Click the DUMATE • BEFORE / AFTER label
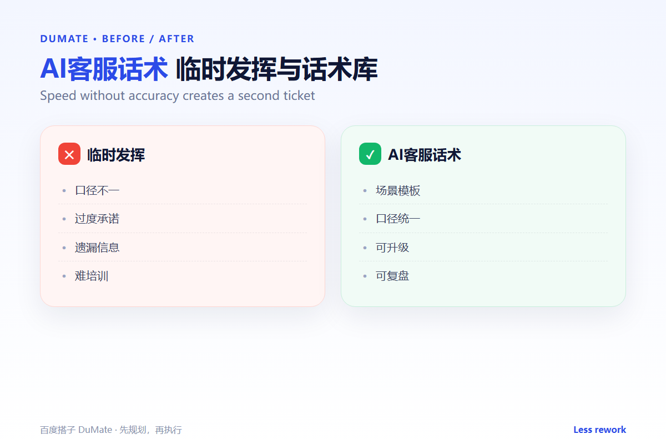This screenshot has height=444, width=666. pos(117,39)
